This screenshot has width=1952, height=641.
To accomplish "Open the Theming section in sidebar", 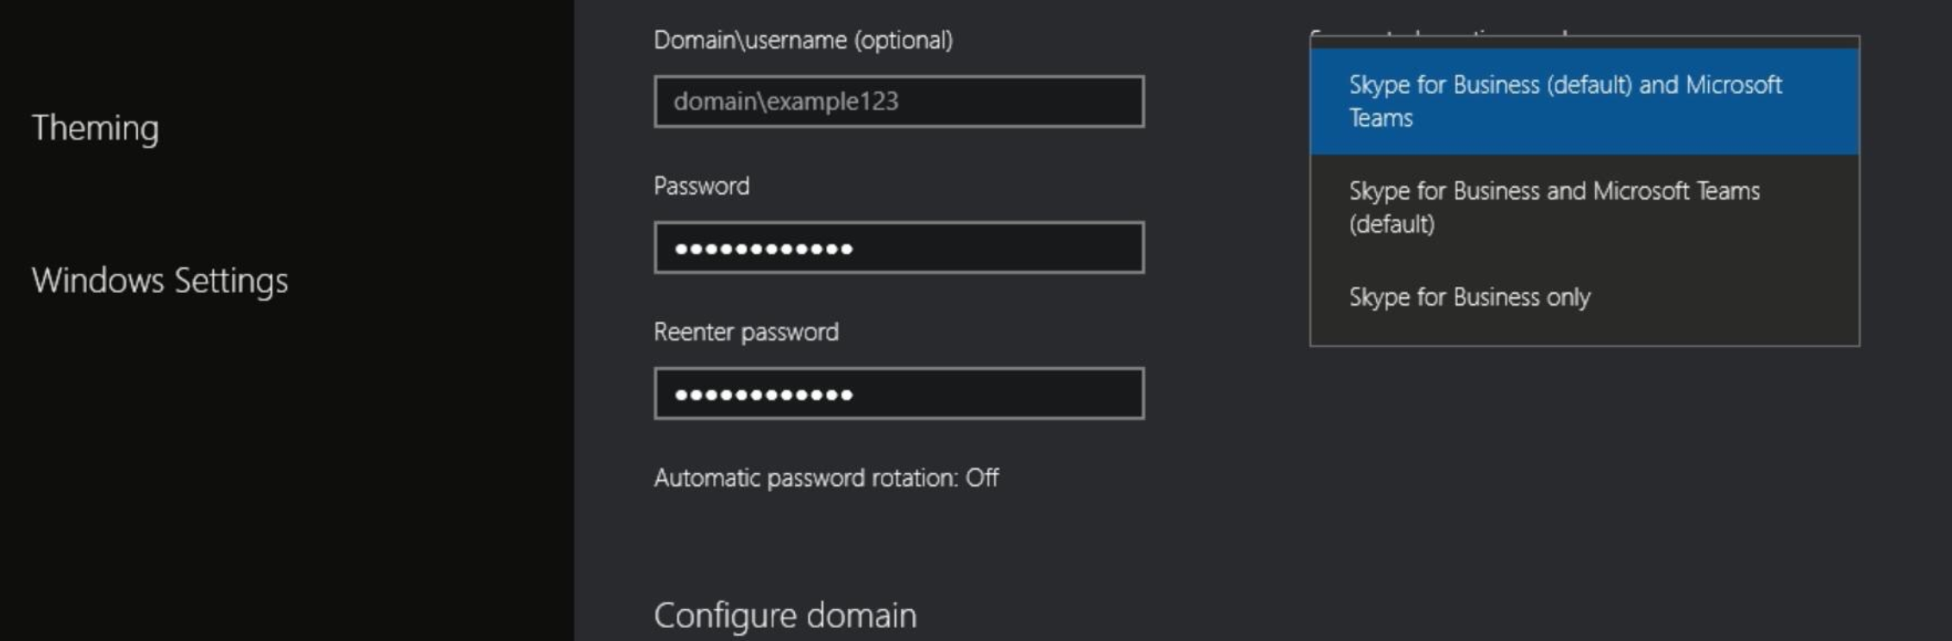I will (x=95, y=128).
